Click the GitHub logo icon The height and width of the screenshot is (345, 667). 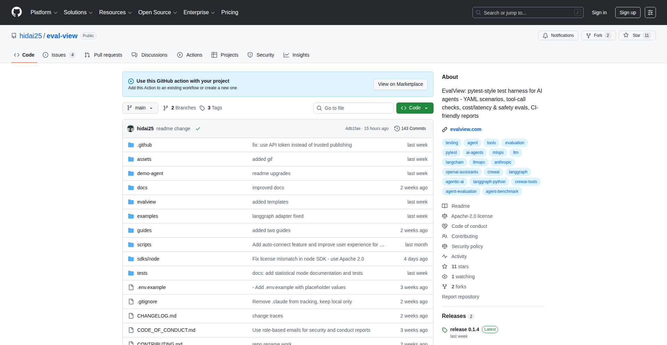pyautogui.click(x=17, y=12)
